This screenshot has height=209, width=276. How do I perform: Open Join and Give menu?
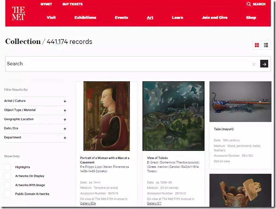pos(215,17)
